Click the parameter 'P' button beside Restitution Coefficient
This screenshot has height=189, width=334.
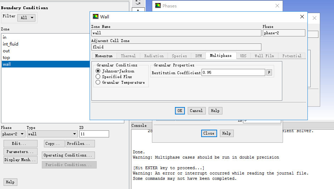(269, 72)
